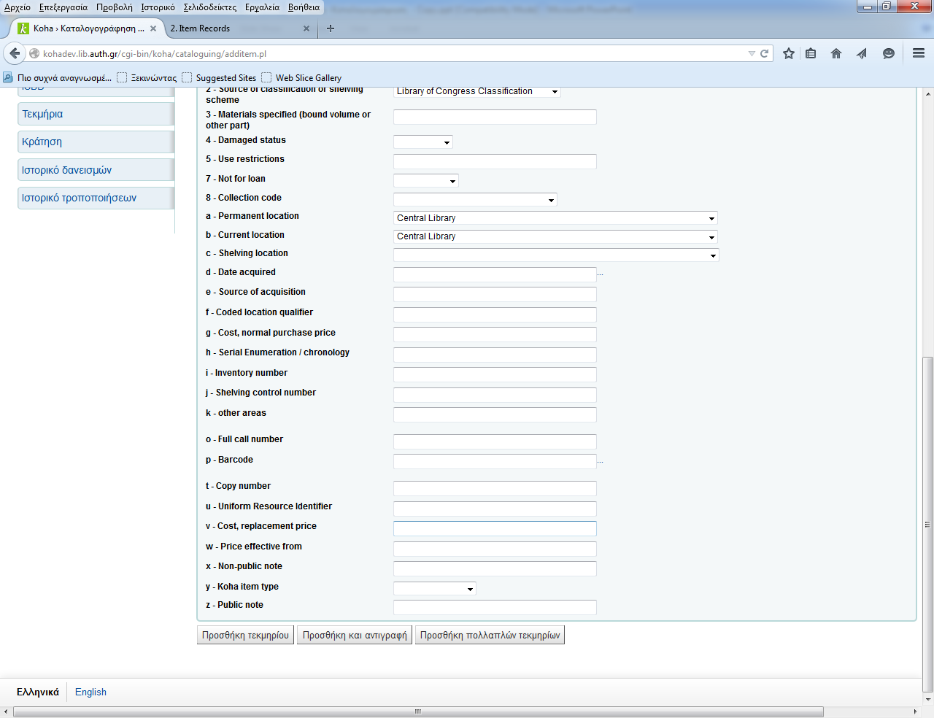Open a new browser tab with plus
Image resolution: width=934 pixels, height=718 pixels.
click(x=331, y=28)
